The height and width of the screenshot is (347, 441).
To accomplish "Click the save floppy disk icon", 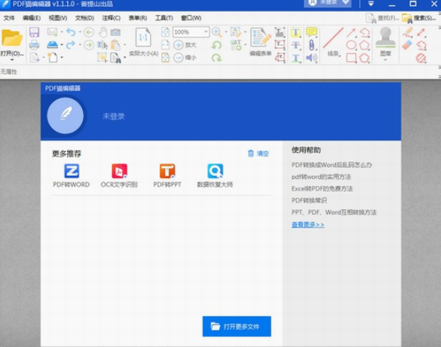I will click(x=34, y=32).
